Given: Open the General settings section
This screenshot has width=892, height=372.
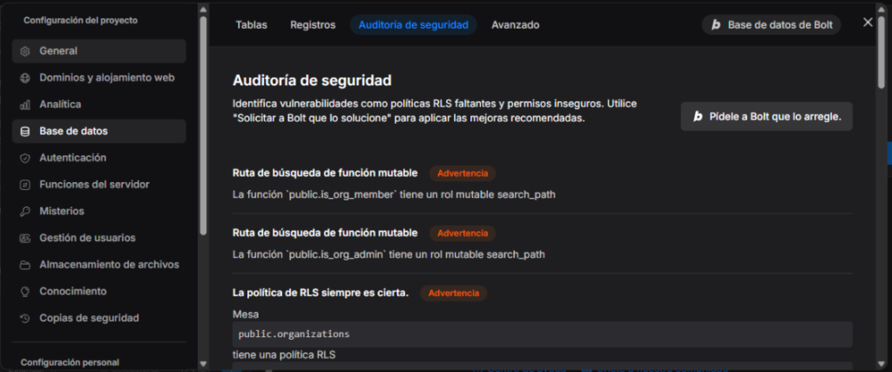Looking at the screenshot, I should (x=99, y=51).
